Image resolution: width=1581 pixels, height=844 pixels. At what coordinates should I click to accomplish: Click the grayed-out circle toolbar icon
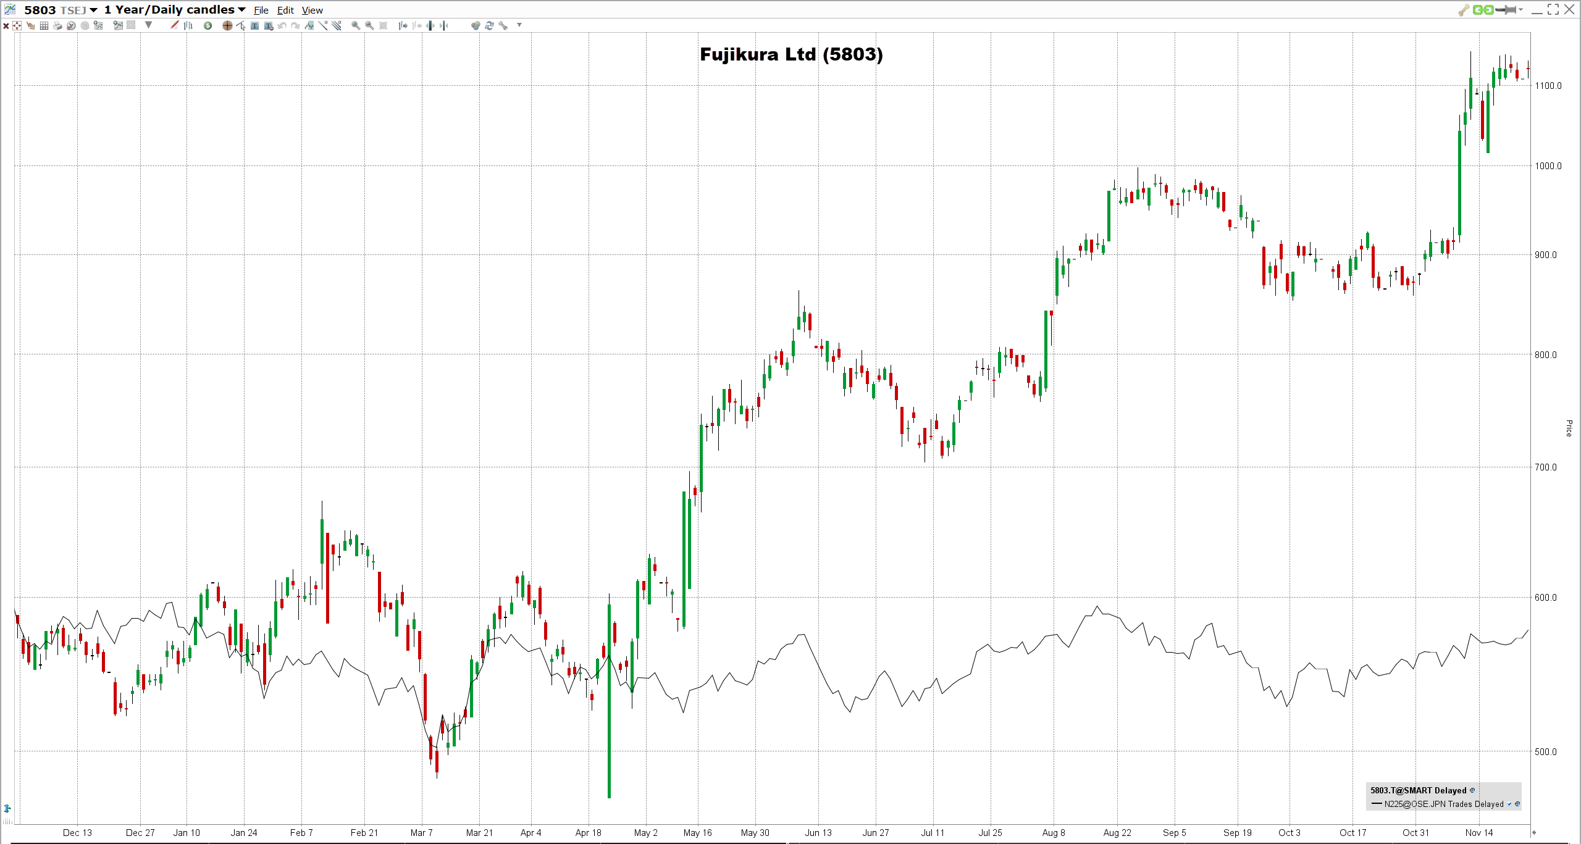(x=85, y=25)
